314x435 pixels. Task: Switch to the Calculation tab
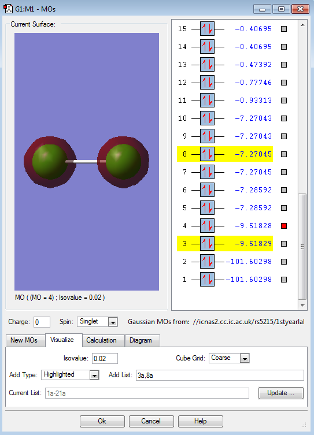pos(101,340)
